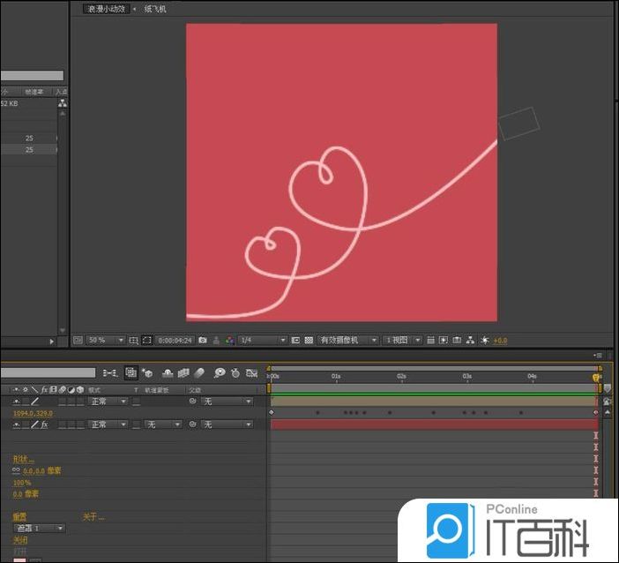619x563 pixels.
Task: Click the pink color swatch at bottom
Action: click(x=19, y=559)
